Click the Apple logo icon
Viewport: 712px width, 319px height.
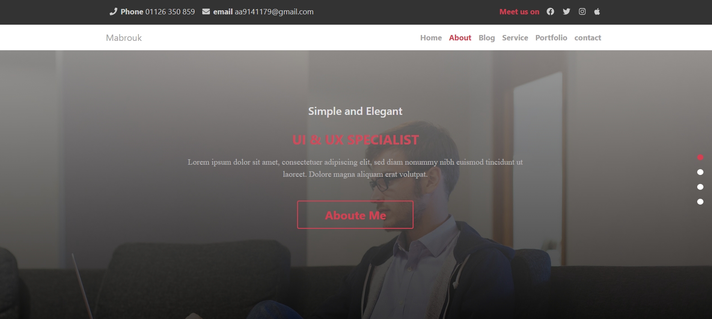[x=597, y=12]
